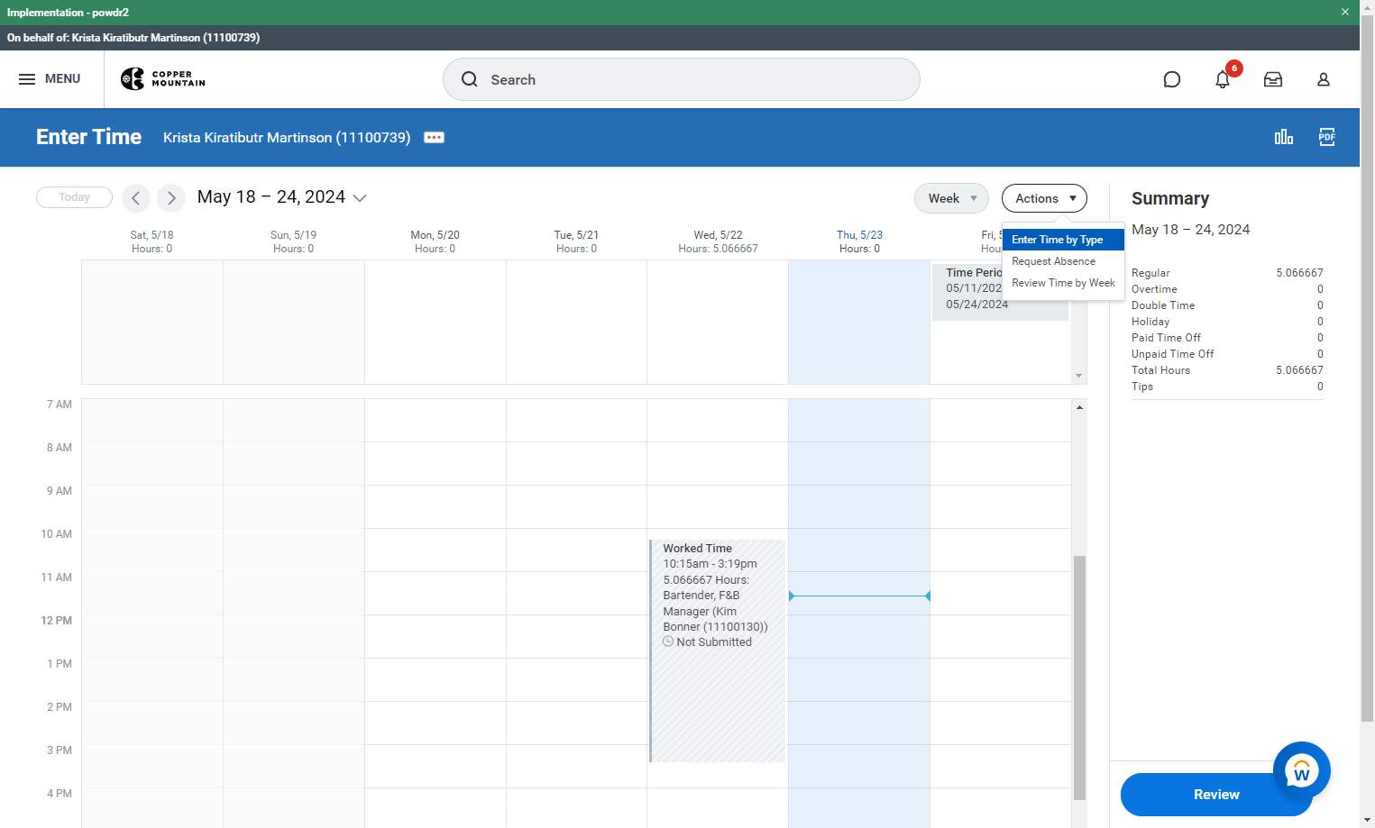Click the Wed, 5/22 day header
Viewport: 1375px width, 828px height.
coord(718,241)
